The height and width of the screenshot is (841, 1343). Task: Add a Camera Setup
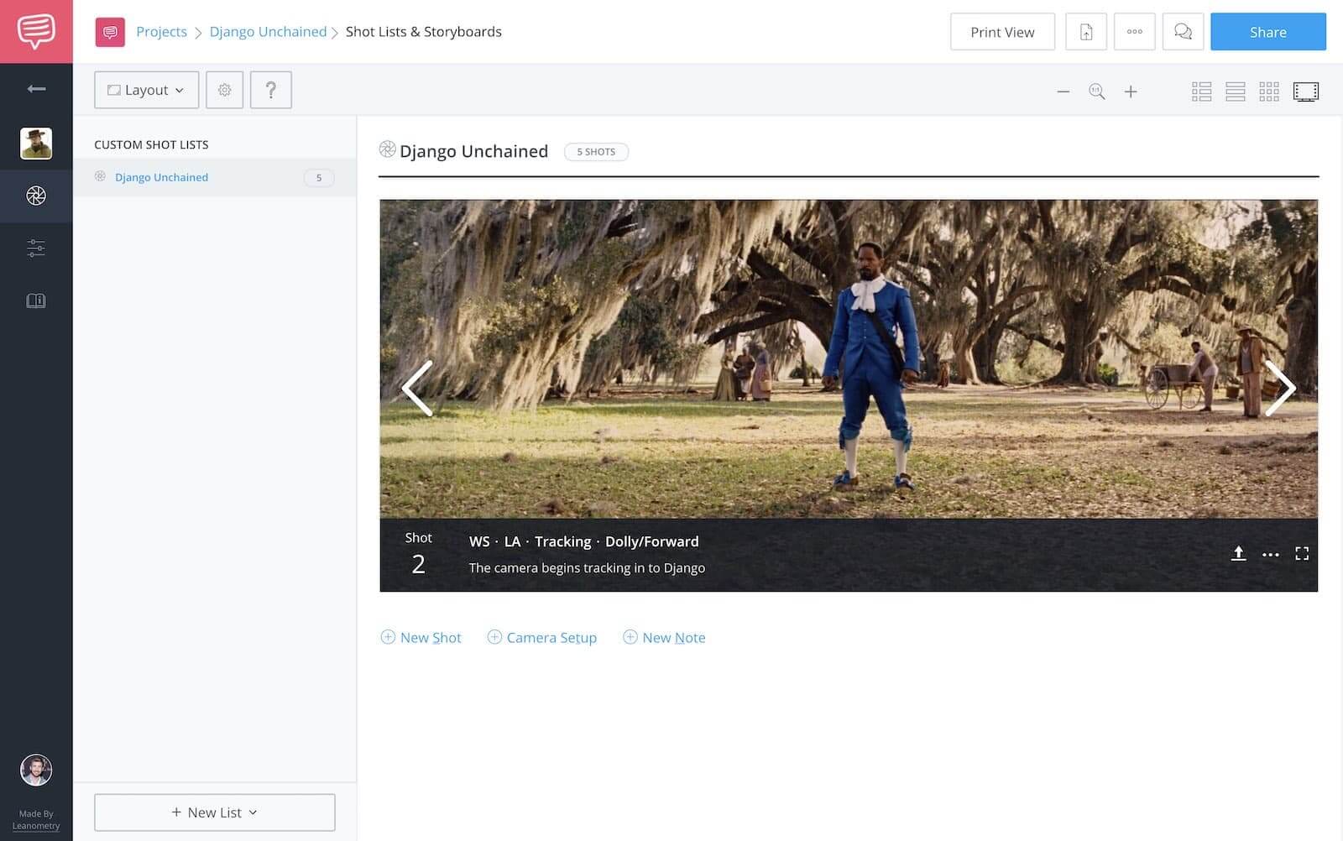[x=542, y=638]
